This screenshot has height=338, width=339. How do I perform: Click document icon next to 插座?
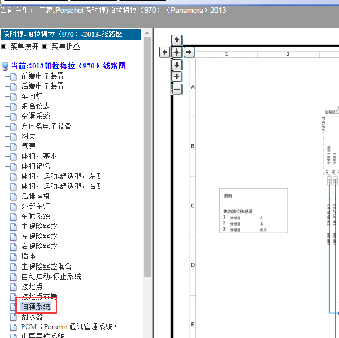coord(13,257)
